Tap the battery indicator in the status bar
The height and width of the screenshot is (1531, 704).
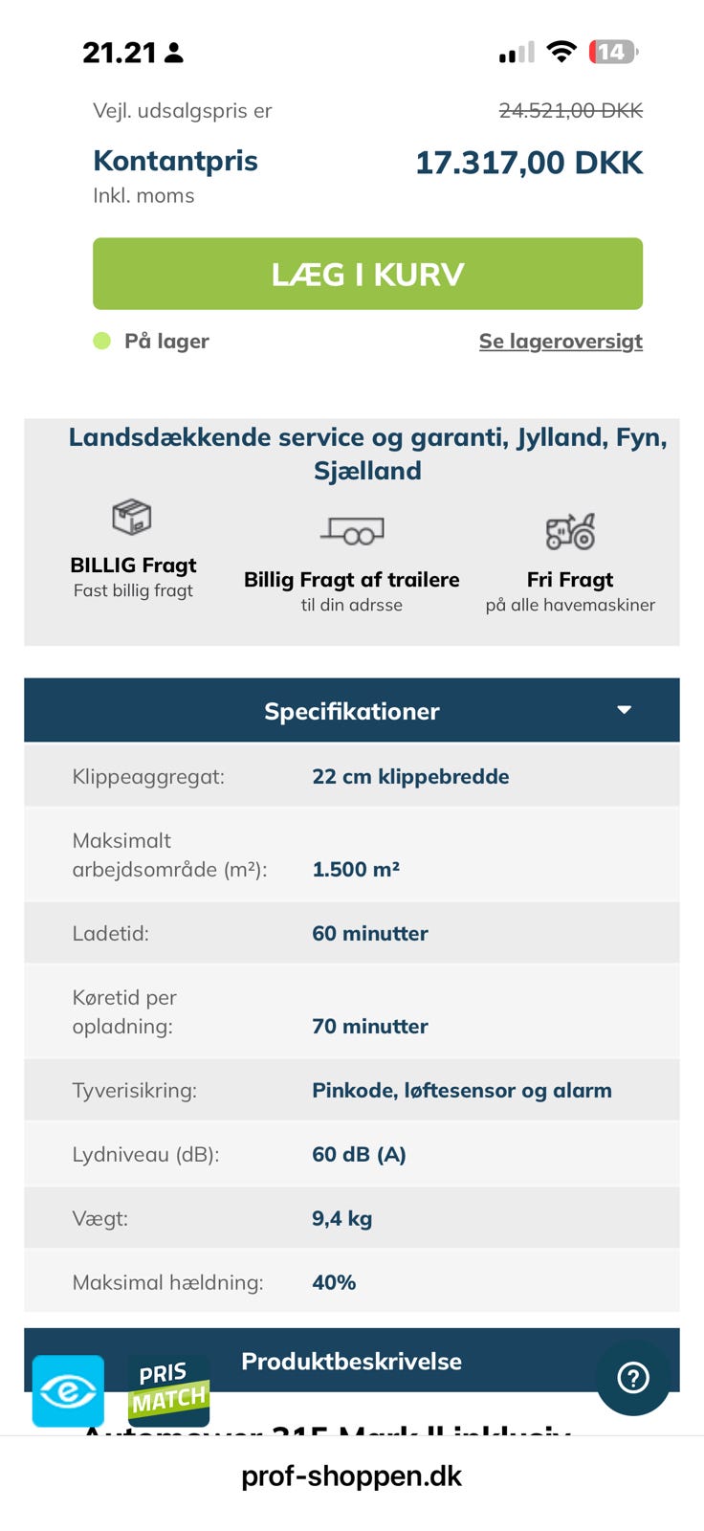[613, 52]
